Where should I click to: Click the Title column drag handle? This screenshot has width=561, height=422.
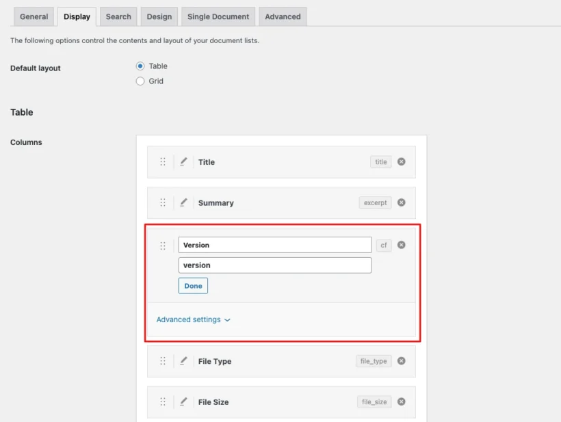tap(163, 161)
